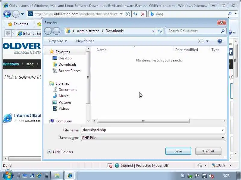241x180 pixels.
Task: Click the refresh icon in IE address bar
Action: point(135,14)
